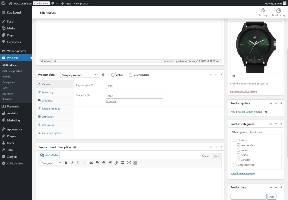Click the Add button for product tags
Image resolution: width=288 pixels, height=200 pixels.
[272, 196]
